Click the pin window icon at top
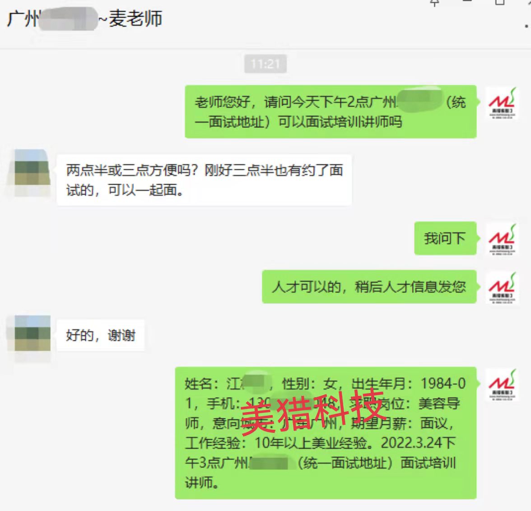531x511 pixels. coord(435,3)
